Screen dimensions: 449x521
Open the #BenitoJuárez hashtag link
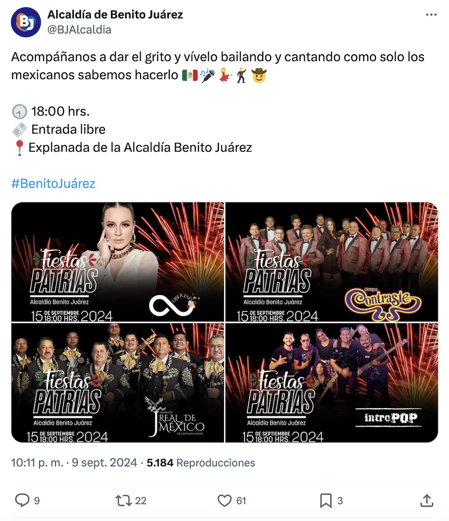(x=53, y=183)
